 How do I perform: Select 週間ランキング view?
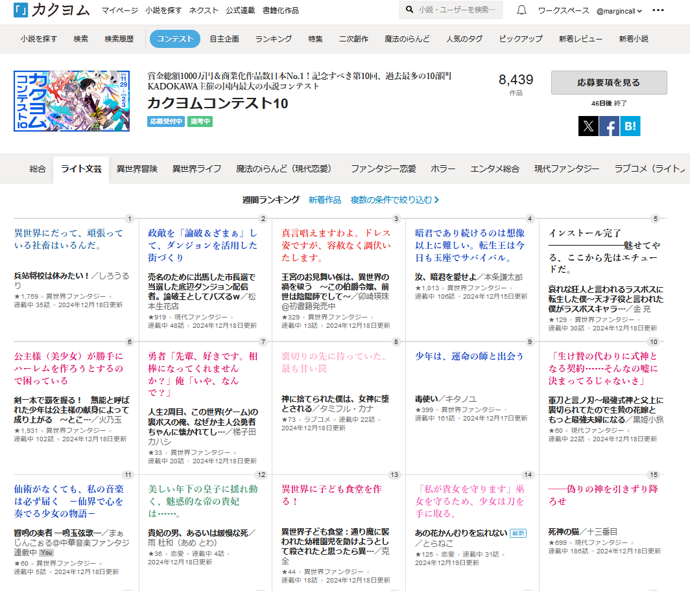(270, 200)
